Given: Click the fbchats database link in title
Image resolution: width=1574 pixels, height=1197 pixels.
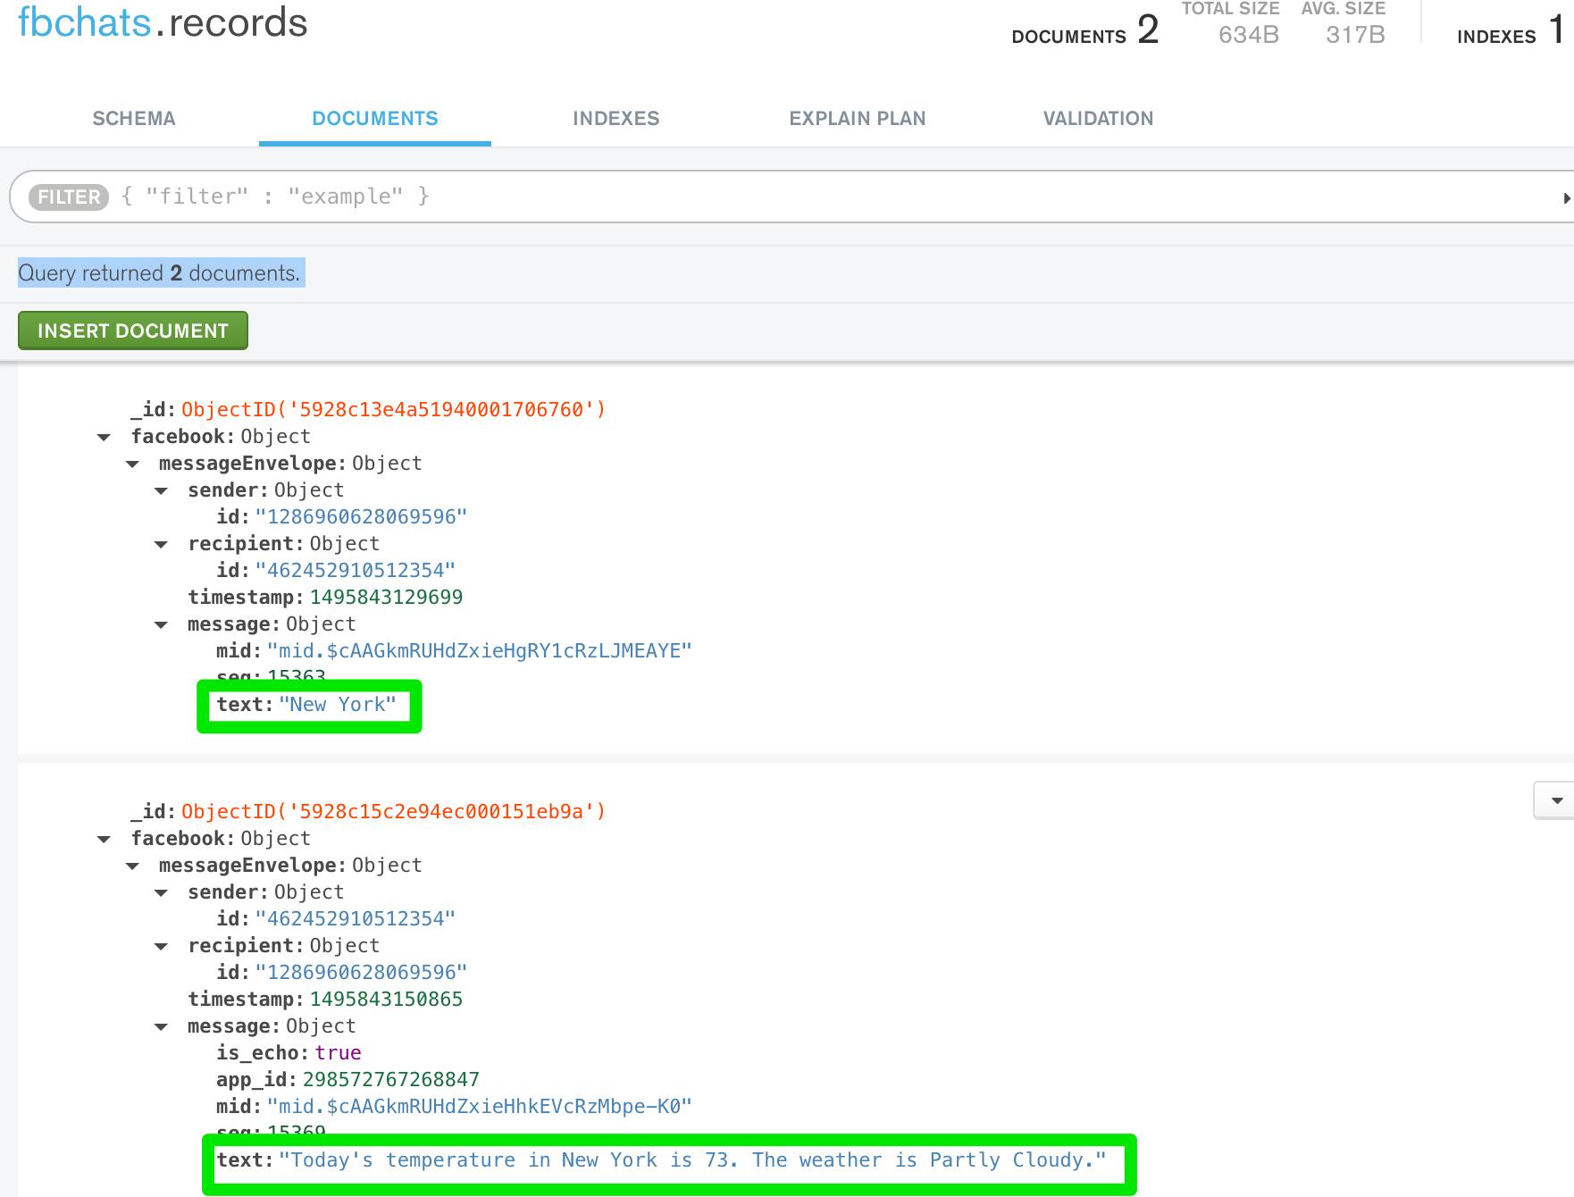Looking at the screenshot, I should click(85, 21).
